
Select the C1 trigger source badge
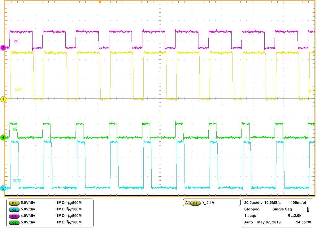[195, 202]
